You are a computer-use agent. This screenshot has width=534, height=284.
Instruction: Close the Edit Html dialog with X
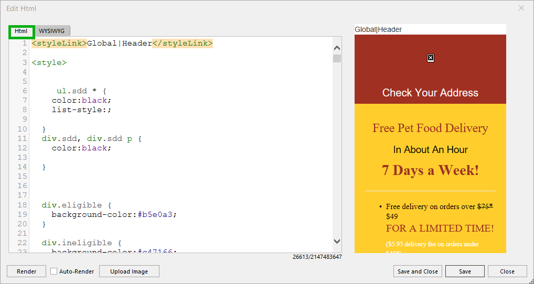tap(521, 8)
